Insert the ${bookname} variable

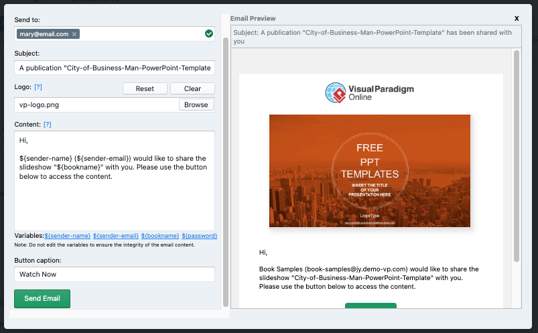tap(160, 236)
